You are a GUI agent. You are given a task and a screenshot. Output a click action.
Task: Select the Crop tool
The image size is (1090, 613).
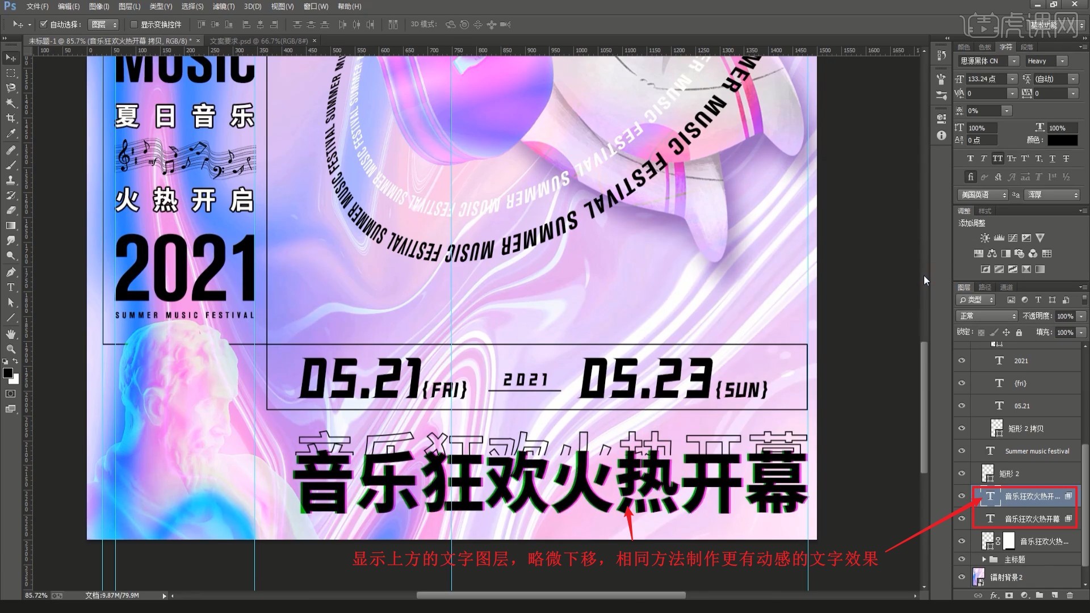tap(11, 118)
